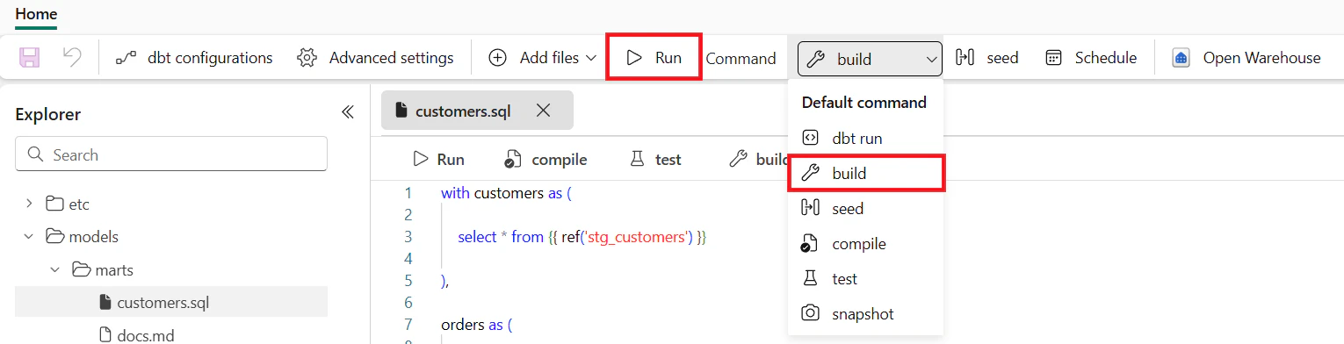Click the 'with customers as (' code line
The width and height of the screenshot is (1344, 344).
(506, 193)
